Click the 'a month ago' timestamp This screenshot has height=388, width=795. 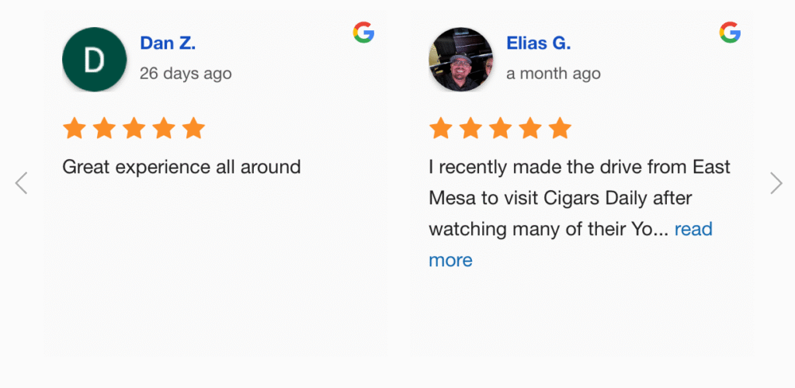point(553,74)
